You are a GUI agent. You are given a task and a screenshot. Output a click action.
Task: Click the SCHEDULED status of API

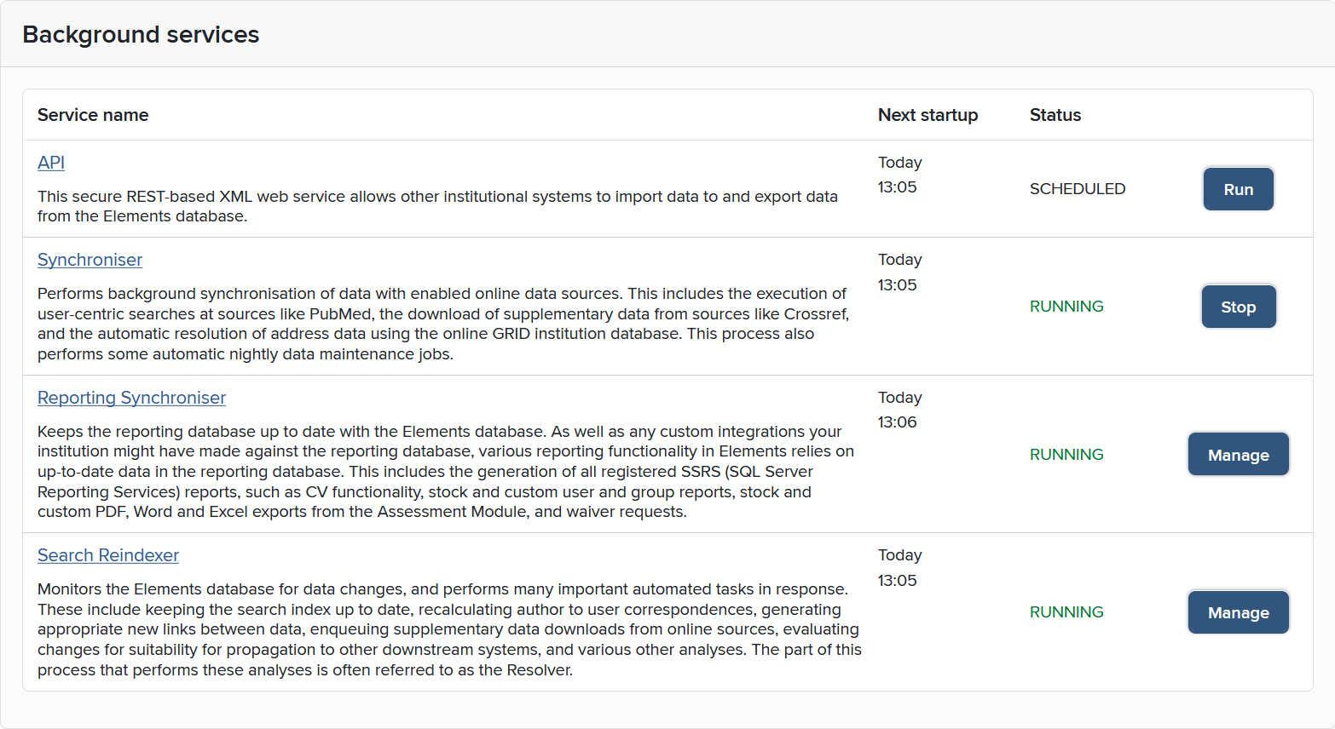1077,189
